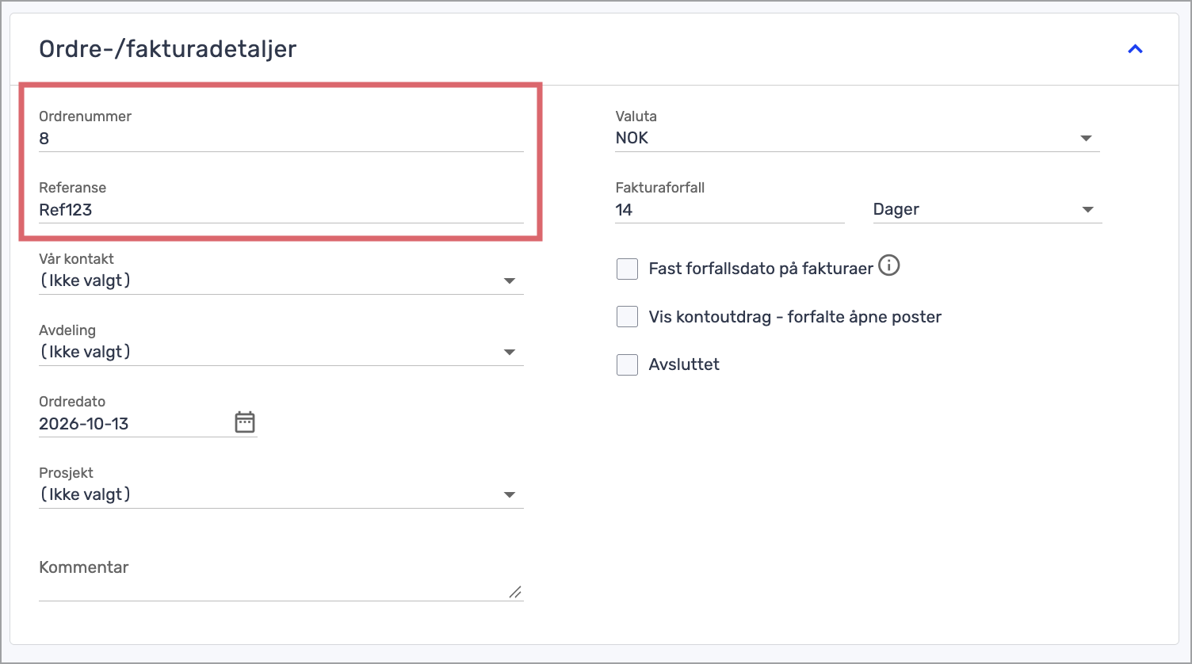The height and width of the screenshot is (664, 1192).
Task: Click the Fast forfallsdato på fakturaer label
Action: 761,269
